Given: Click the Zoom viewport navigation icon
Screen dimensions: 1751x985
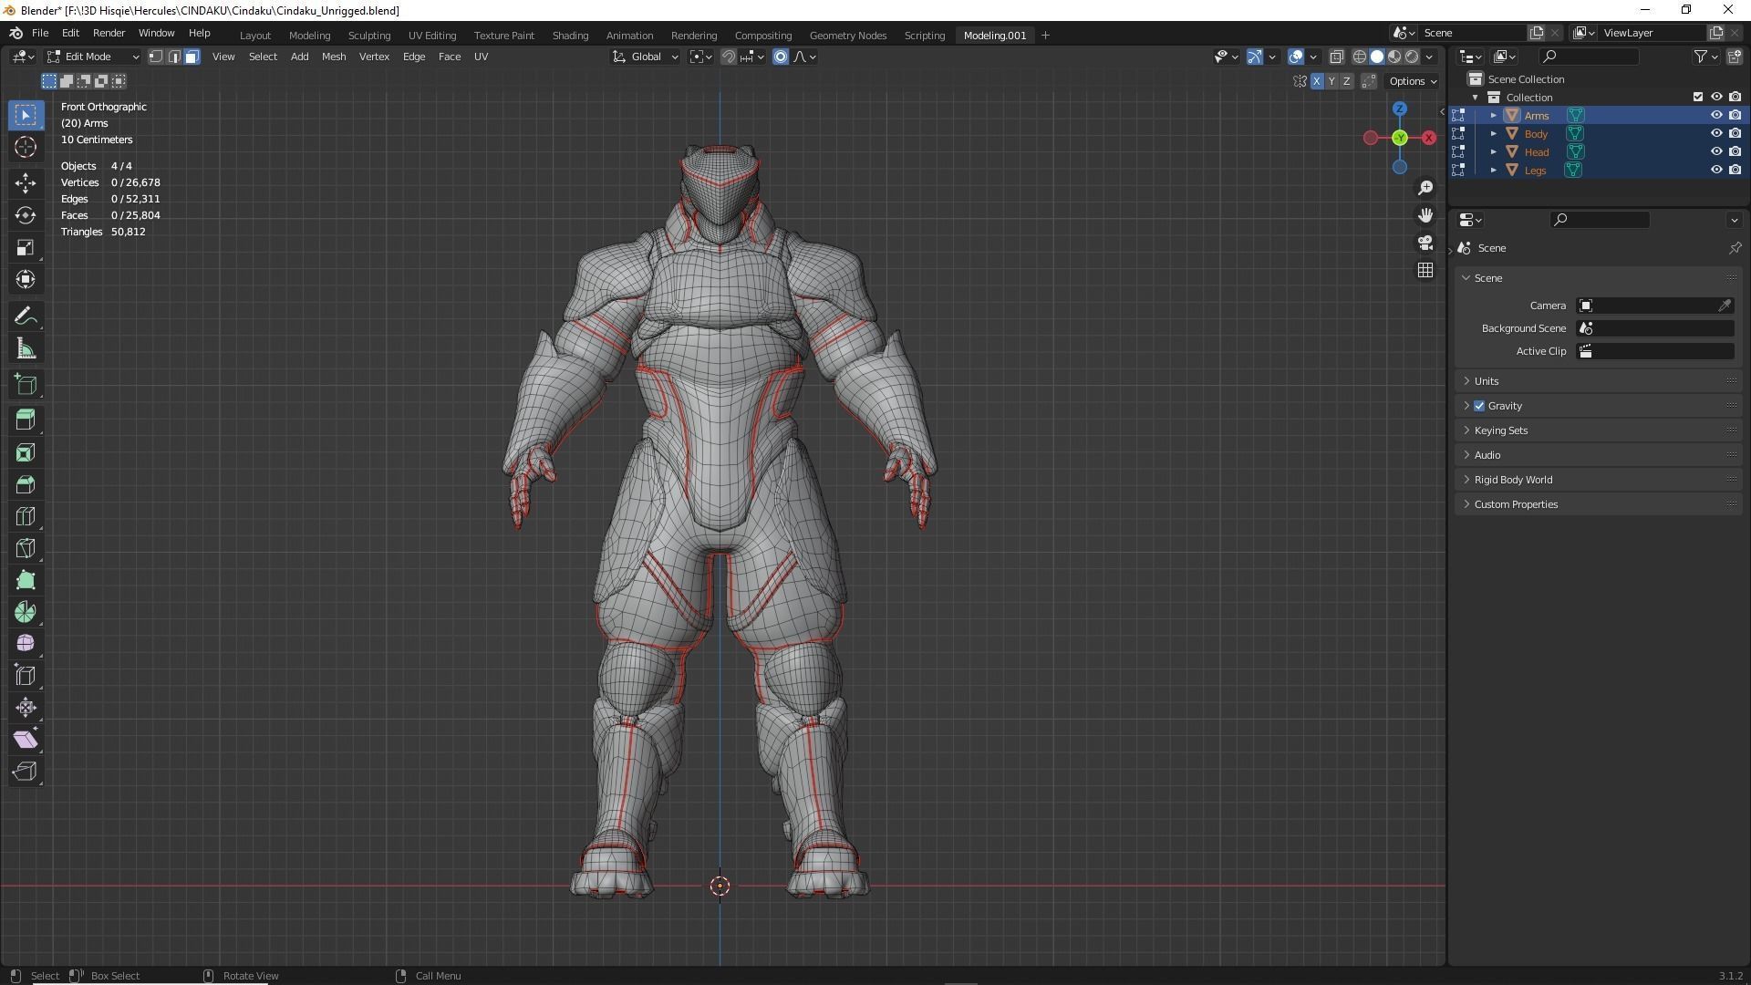Looking at the screenshot, I should pyautogui.click(x=1425, y=188).
